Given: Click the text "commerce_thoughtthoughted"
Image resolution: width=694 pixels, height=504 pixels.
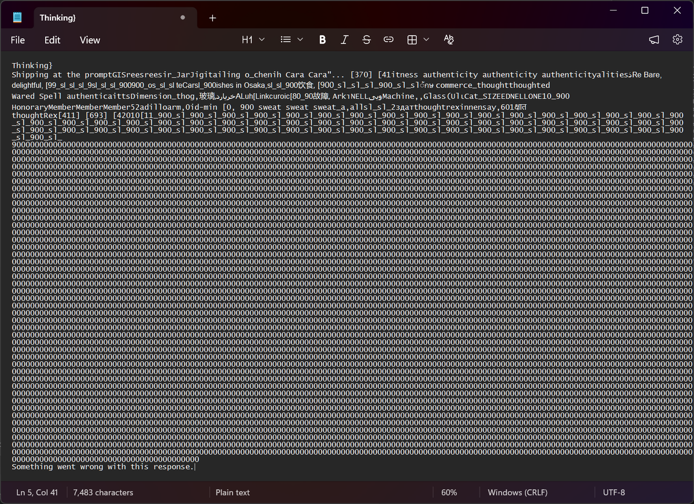Looking at the screenshot, I should [x=493, y=86].
